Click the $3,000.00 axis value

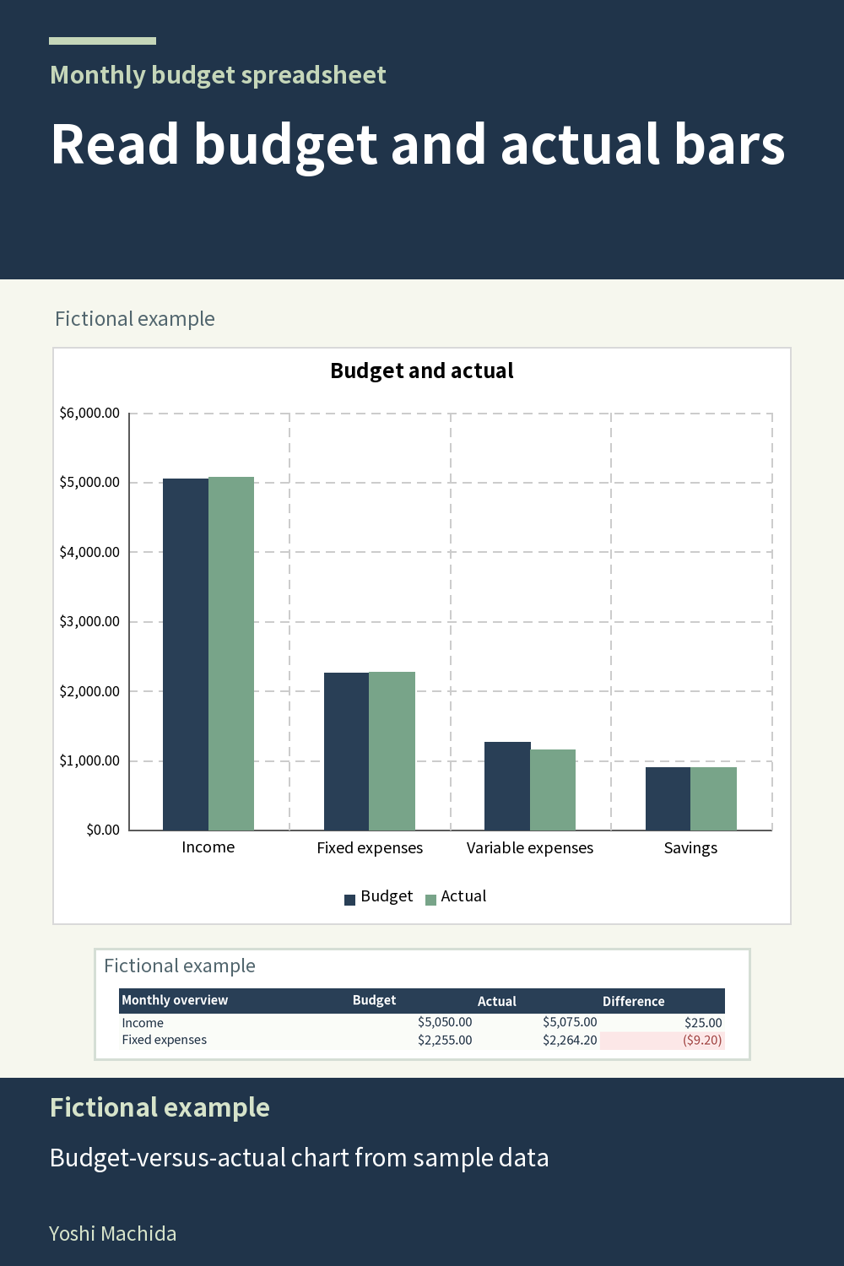89,621
